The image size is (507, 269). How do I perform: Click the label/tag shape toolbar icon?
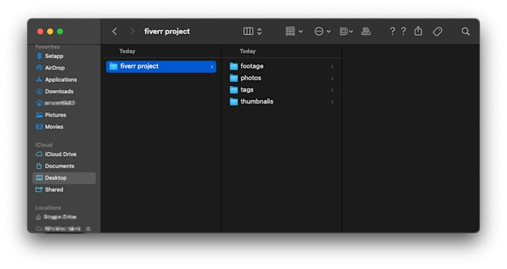click(344, 31)
